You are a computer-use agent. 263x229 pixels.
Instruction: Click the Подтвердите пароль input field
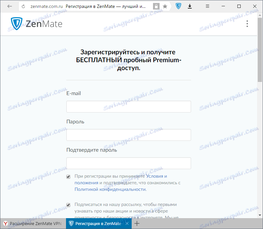(x=129, y=163)
